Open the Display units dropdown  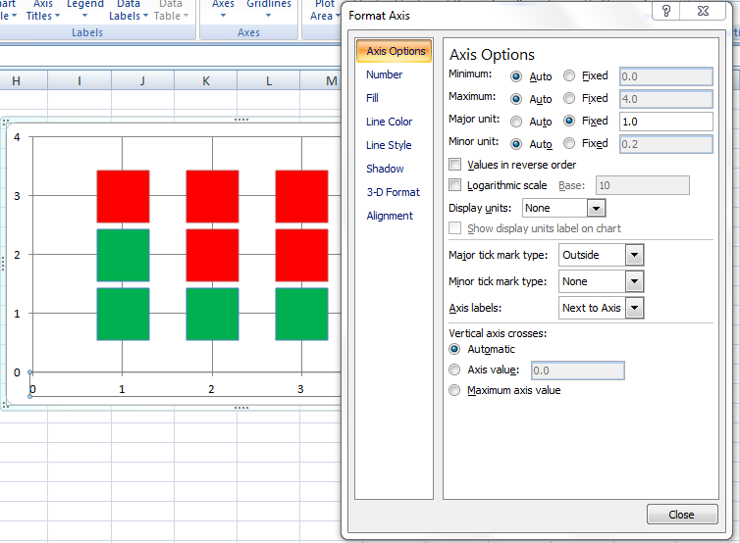(x=596, y=208)
